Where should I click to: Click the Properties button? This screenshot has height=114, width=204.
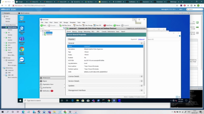click(x=71, y=39)
